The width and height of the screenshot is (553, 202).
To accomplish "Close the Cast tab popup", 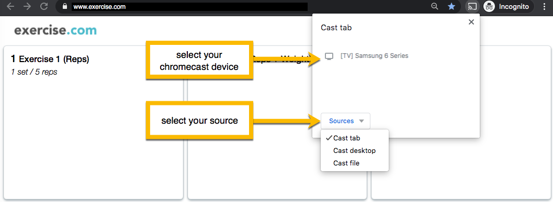I will 471,22.
